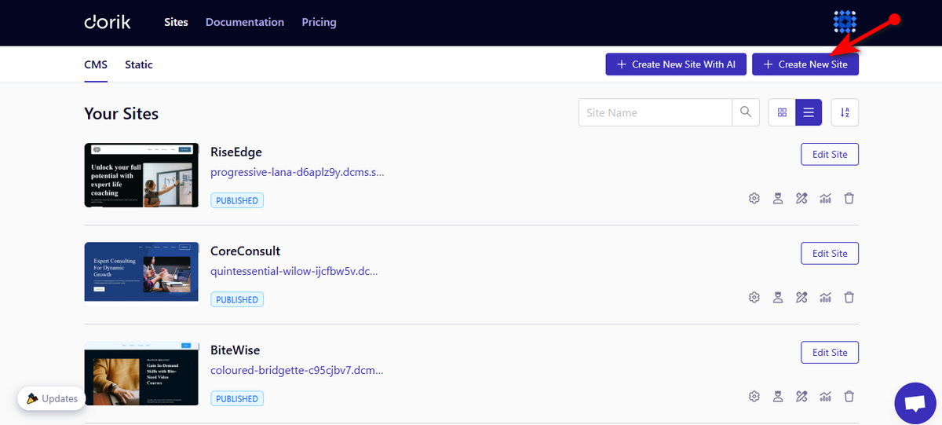The height and width of the screenshot is (425, 942).
Task: Click the Create New Site button
Action: coord(805,64)
